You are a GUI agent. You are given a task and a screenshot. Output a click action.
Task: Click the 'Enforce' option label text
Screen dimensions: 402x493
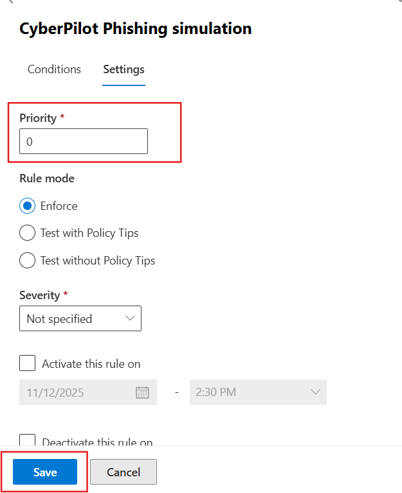click(59, 206)
